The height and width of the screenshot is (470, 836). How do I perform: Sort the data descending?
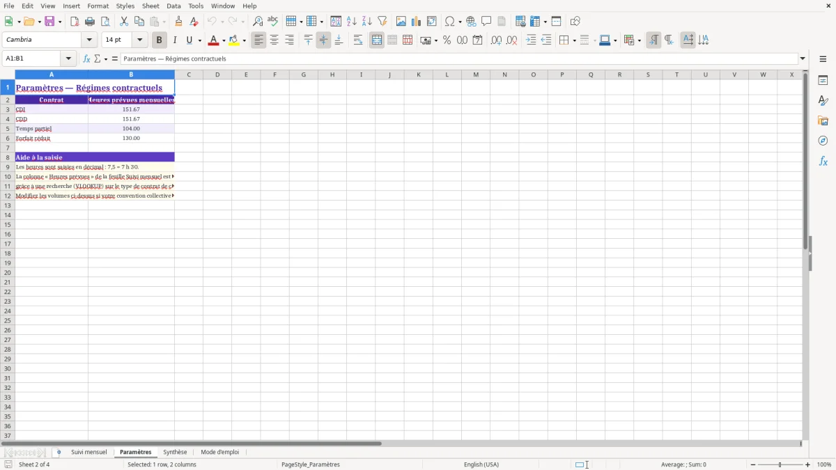(x=367, y=22)
